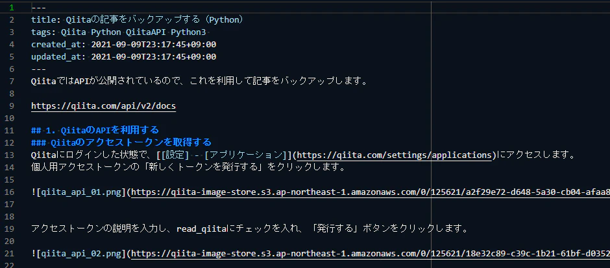610x268 pixels.
Task: Click line number 19 in the gutter
Action: click(9, 229)
